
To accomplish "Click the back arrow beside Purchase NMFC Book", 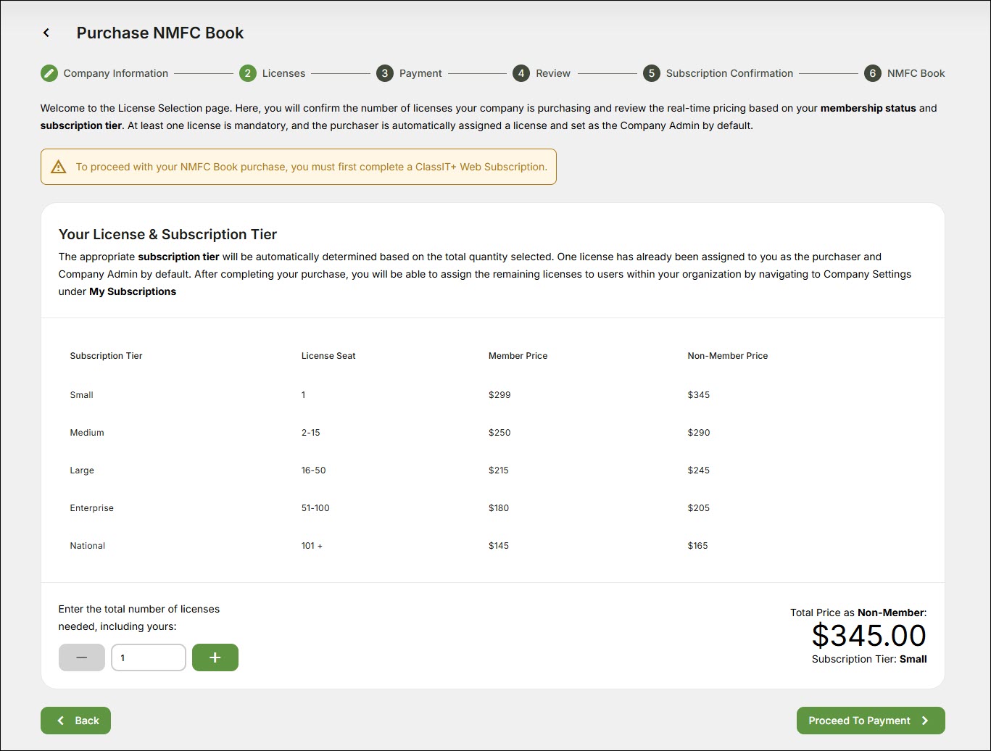I will [x=46, y=33].
